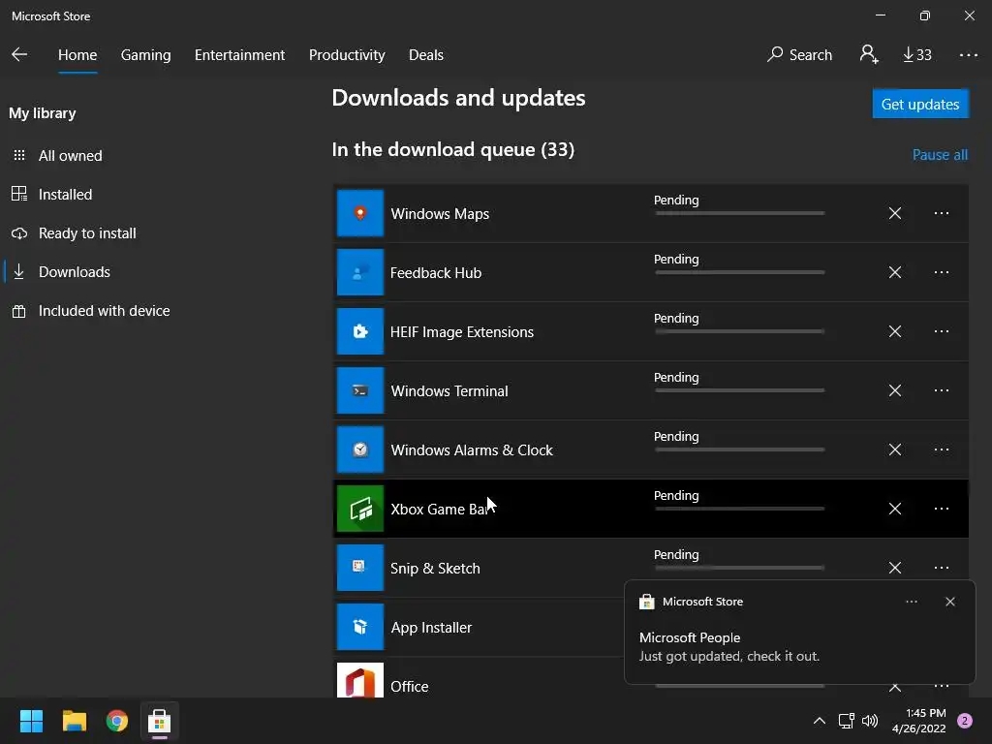This screenshot has width=992, height=744.
Task: Go back with the back arrow
Action: (x=19, y=54)
